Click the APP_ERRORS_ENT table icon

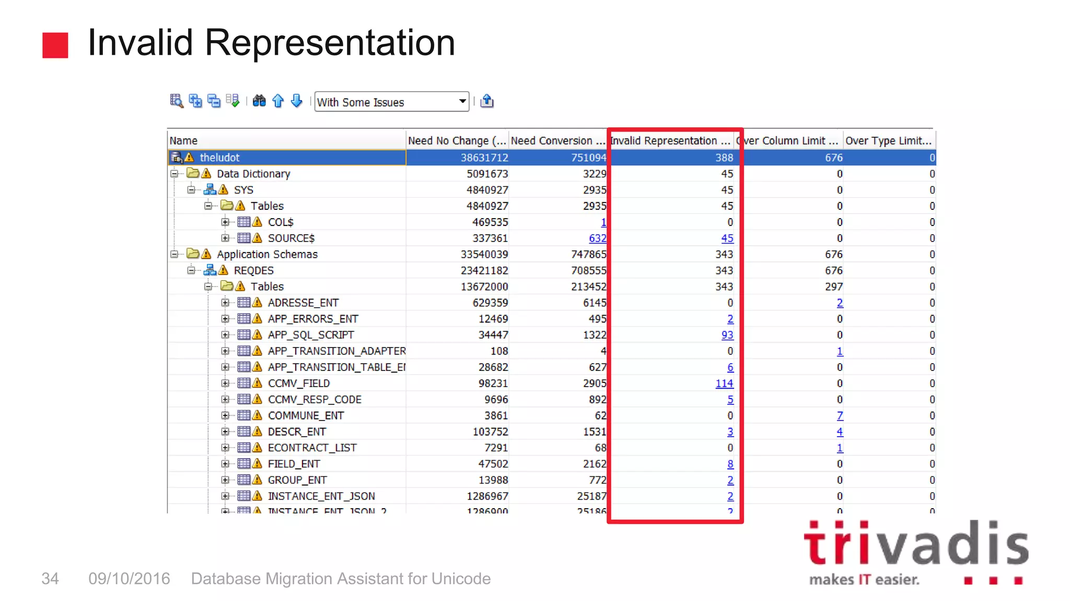click(x=244, y=319)
